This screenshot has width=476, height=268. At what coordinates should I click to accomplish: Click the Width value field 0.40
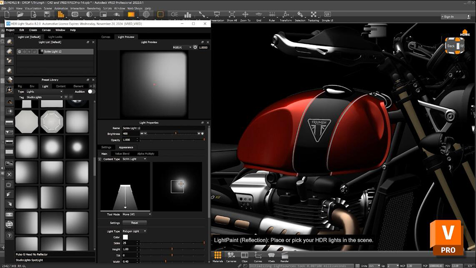[x=130, y=261]
